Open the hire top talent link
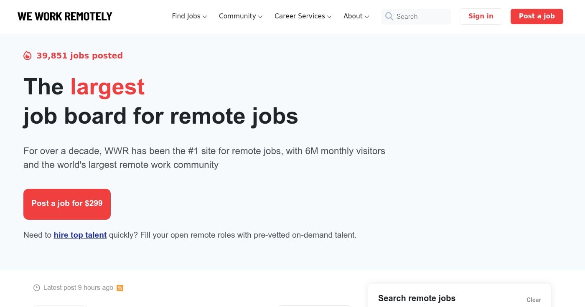585x307 pixels. [80, 235]
